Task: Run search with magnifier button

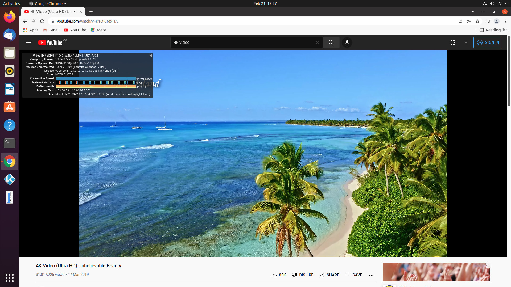Action: pos(331,43)
